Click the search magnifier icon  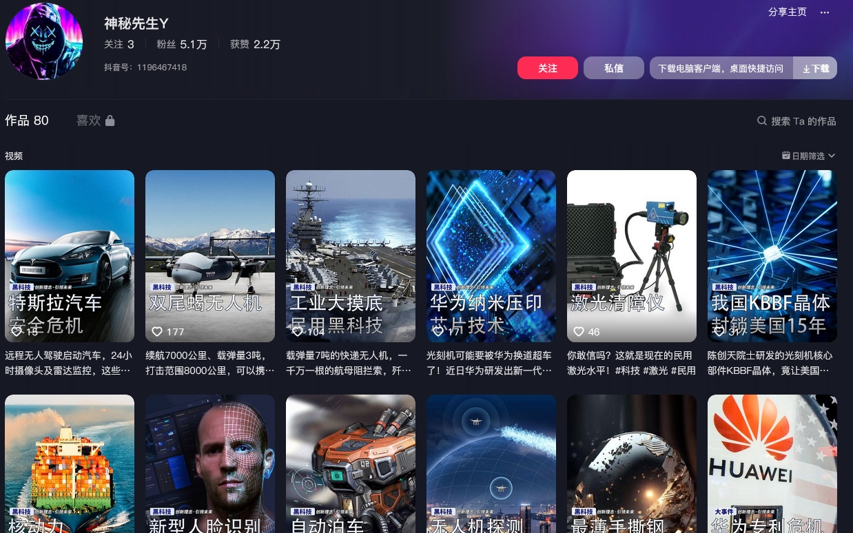pos(761,121)
